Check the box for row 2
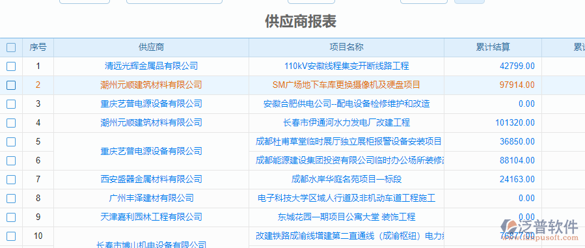This screenshot has height=248, width=585. (x=11, y=85)
